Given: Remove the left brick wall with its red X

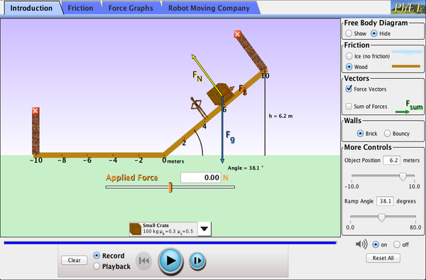Looking at the screenshot, I should point(35,111).
